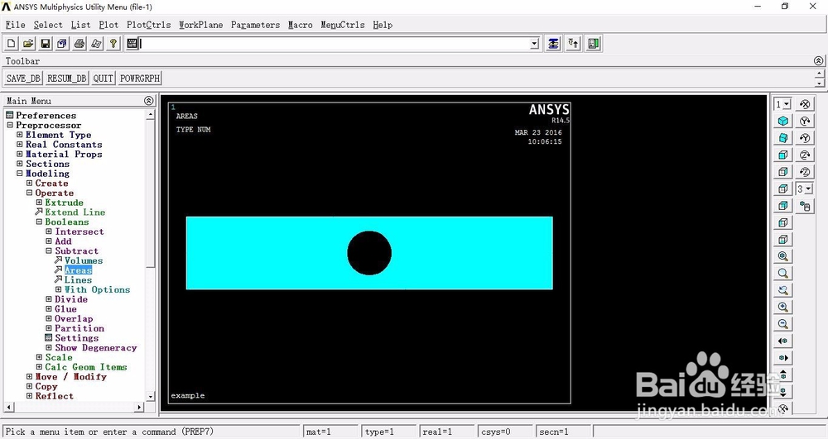Open the Pan-Zoom-Rotate dialog icon
This screenshot has width=828, height=439.
[62, 44]
